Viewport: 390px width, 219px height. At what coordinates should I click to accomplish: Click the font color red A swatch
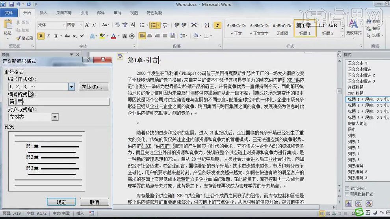113,36
